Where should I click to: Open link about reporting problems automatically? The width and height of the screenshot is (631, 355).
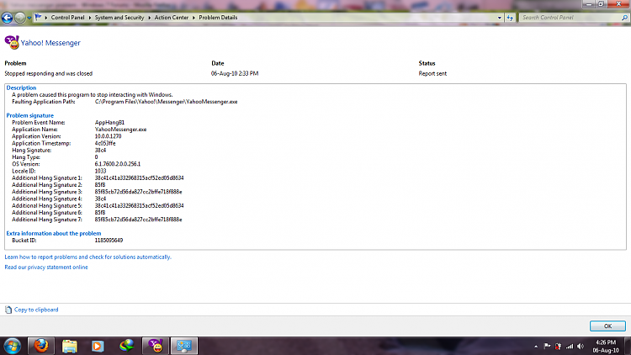pyautogui.click(x=87, y=257)
